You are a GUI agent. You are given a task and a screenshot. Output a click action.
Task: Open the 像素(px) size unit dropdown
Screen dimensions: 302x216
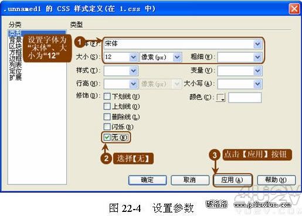click(x=177, y=57)
